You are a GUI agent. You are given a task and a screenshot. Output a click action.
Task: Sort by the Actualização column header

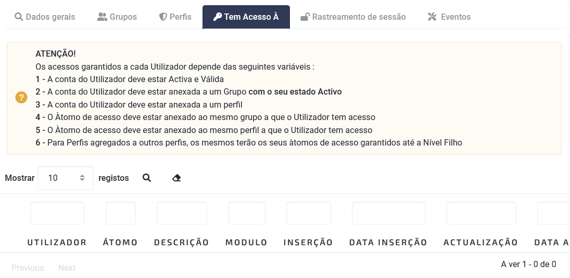[480, 243]
